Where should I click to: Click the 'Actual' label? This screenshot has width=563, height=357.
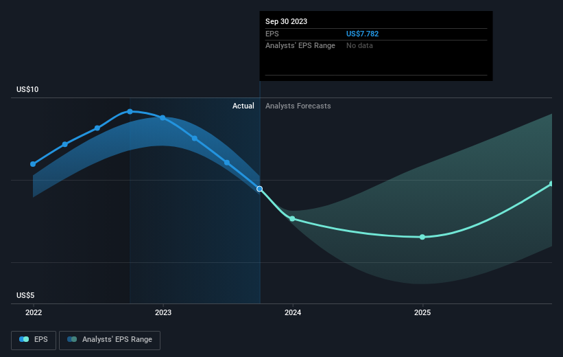pyautogui.click(x=243, y=106)
